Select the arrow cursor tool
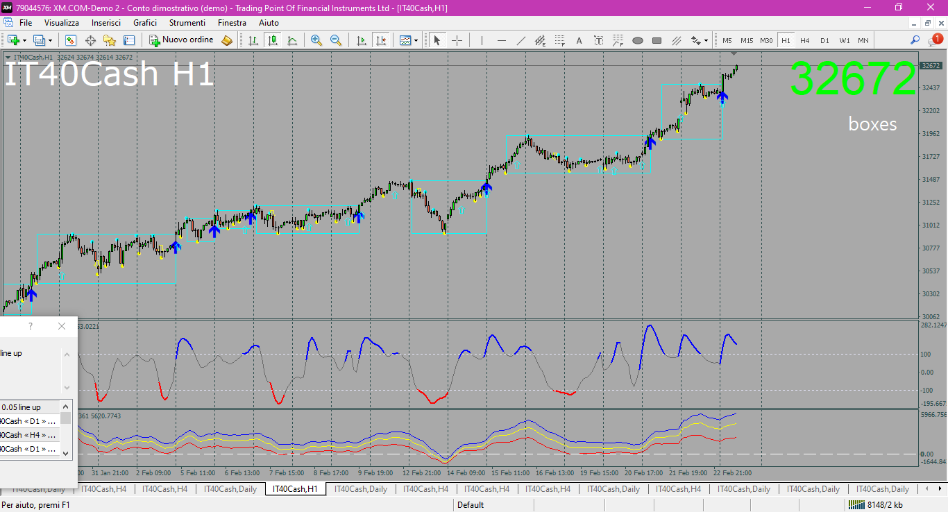948x512 pixels. (x=437, y=40)
